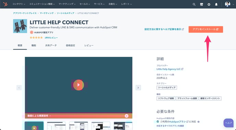Click the HubSpot sprocket logo
This screenshot has width=236, height=130.
click(5, 4)
